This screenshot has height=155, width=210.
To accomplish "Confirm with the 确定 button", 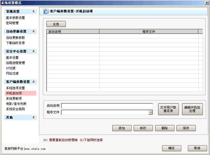I will (x=172, y=148).
